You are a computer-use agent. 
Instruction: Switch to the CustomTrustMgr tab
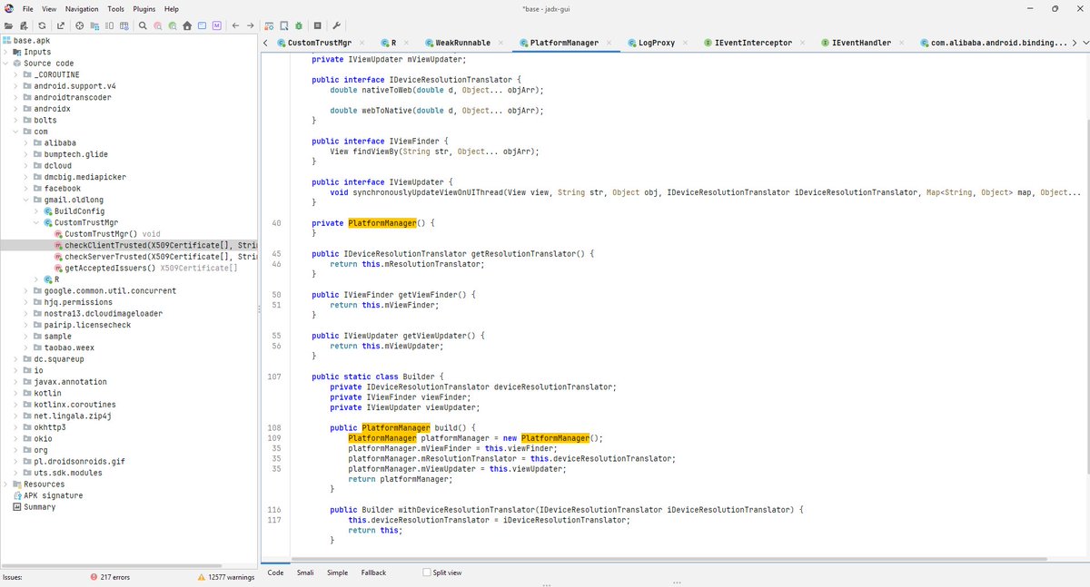[319, 43]
